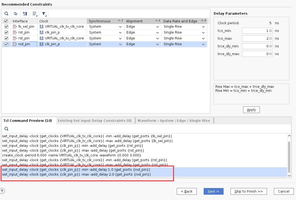The height and width of the screenshot is (200, 296).
Task: Click the export constraints toolbar icon
Action: pos(25,13)
